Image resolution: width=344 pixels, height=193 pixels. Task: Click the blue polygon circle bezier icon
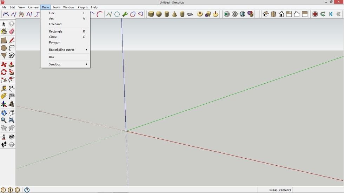pos(117,14)
